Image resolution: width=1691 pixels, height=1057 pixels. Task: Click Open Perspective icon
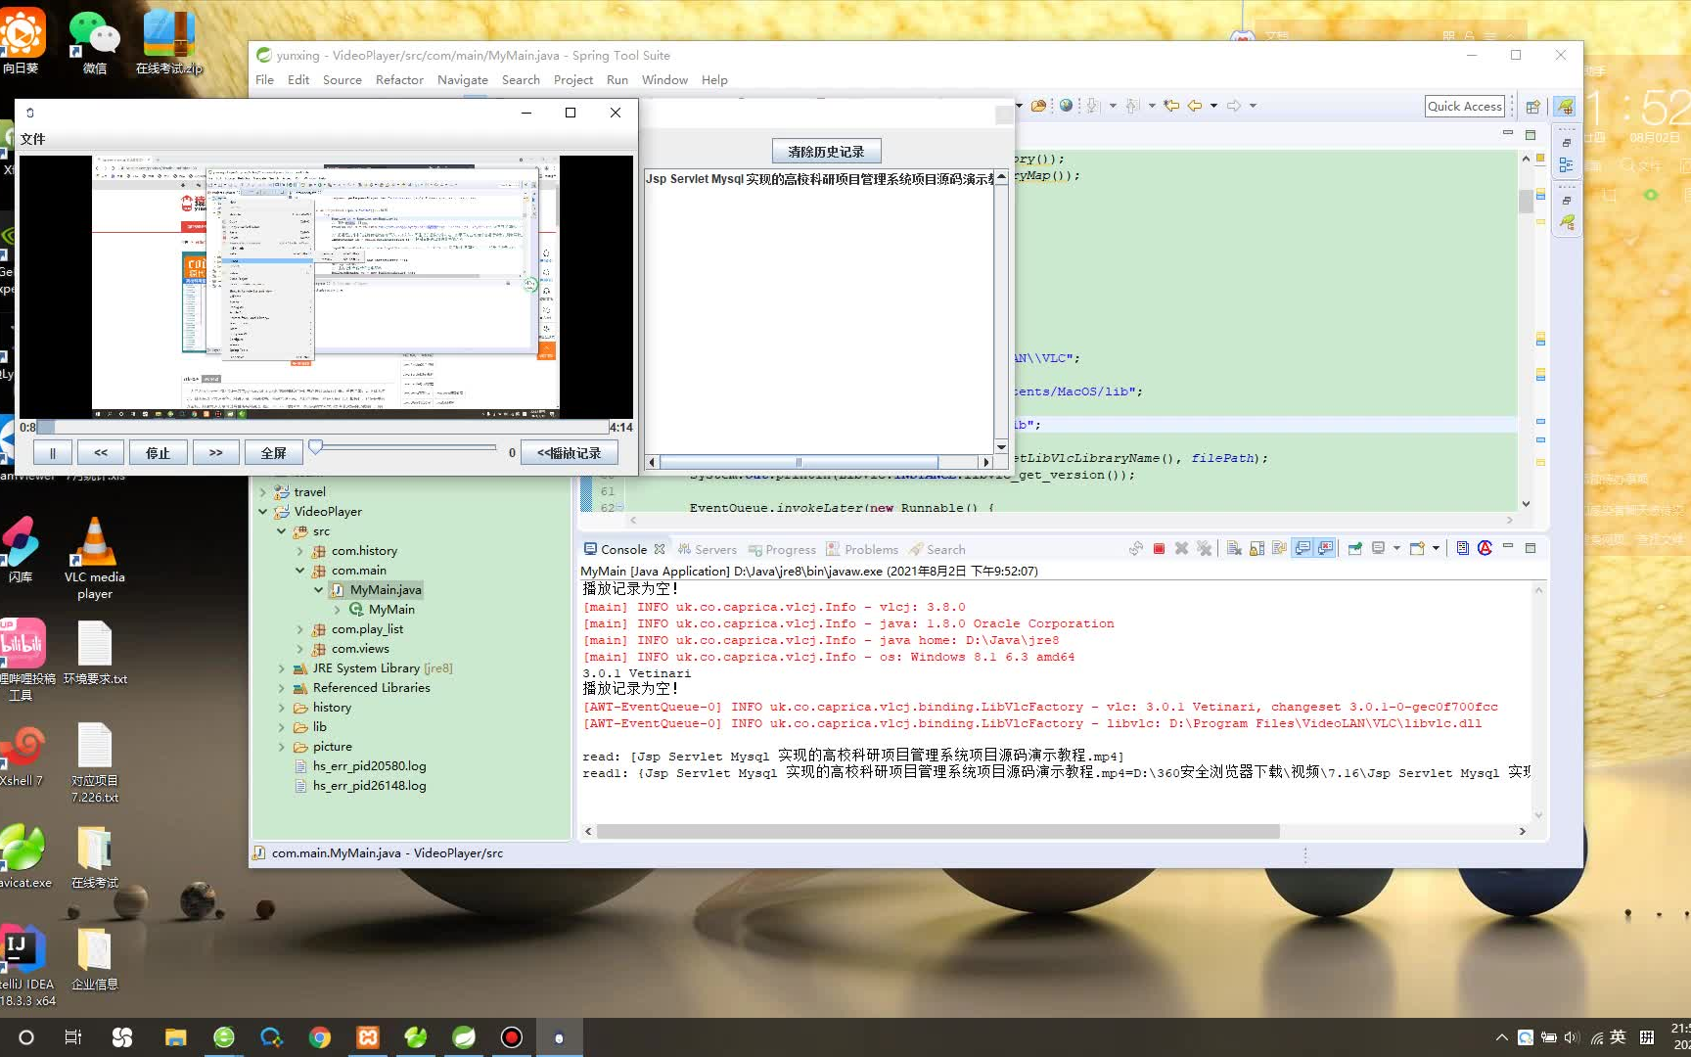[x=1533, y=107]
